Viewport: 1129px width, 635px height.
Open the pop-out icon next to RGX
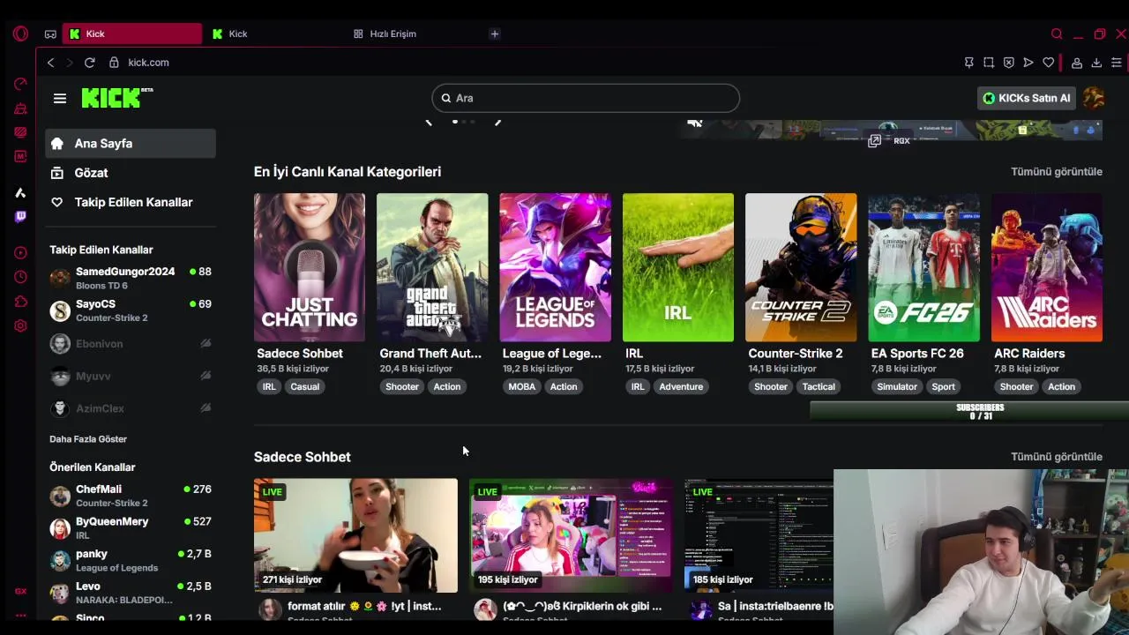[874, 140]
